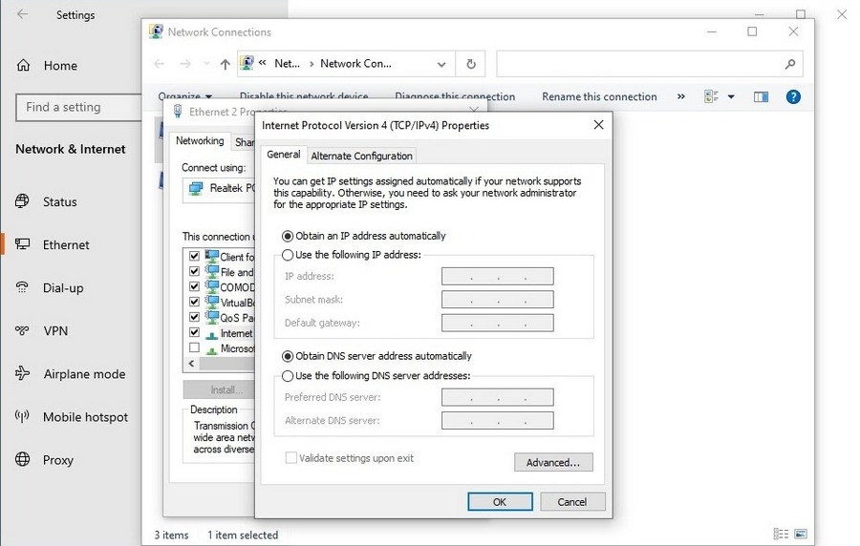Switch to details view in status bar
Viewport: 860px width, 546px height.
pyautogui.click(x=781, y=534)
